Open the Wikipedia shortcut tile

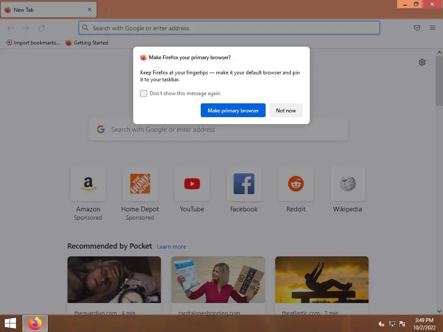[347, 184]
